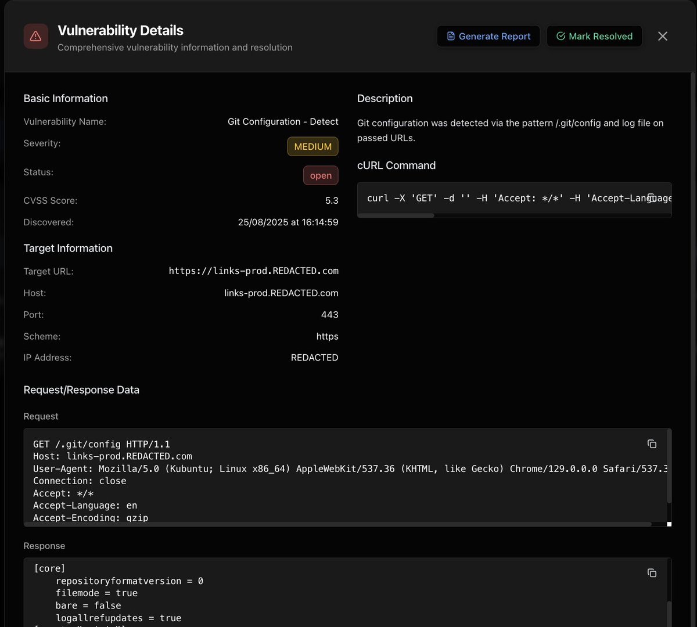
Task: Click the Generate Report button
Action: pyautogui.click(x=488, y=36)
